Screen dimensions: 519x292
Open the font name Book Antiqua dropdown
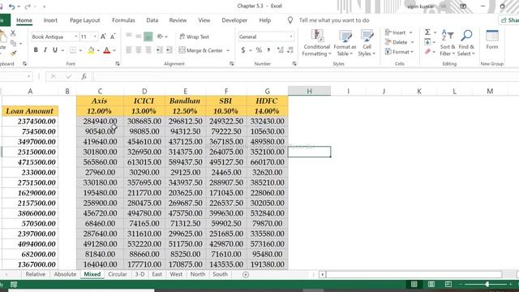[75, 36]
